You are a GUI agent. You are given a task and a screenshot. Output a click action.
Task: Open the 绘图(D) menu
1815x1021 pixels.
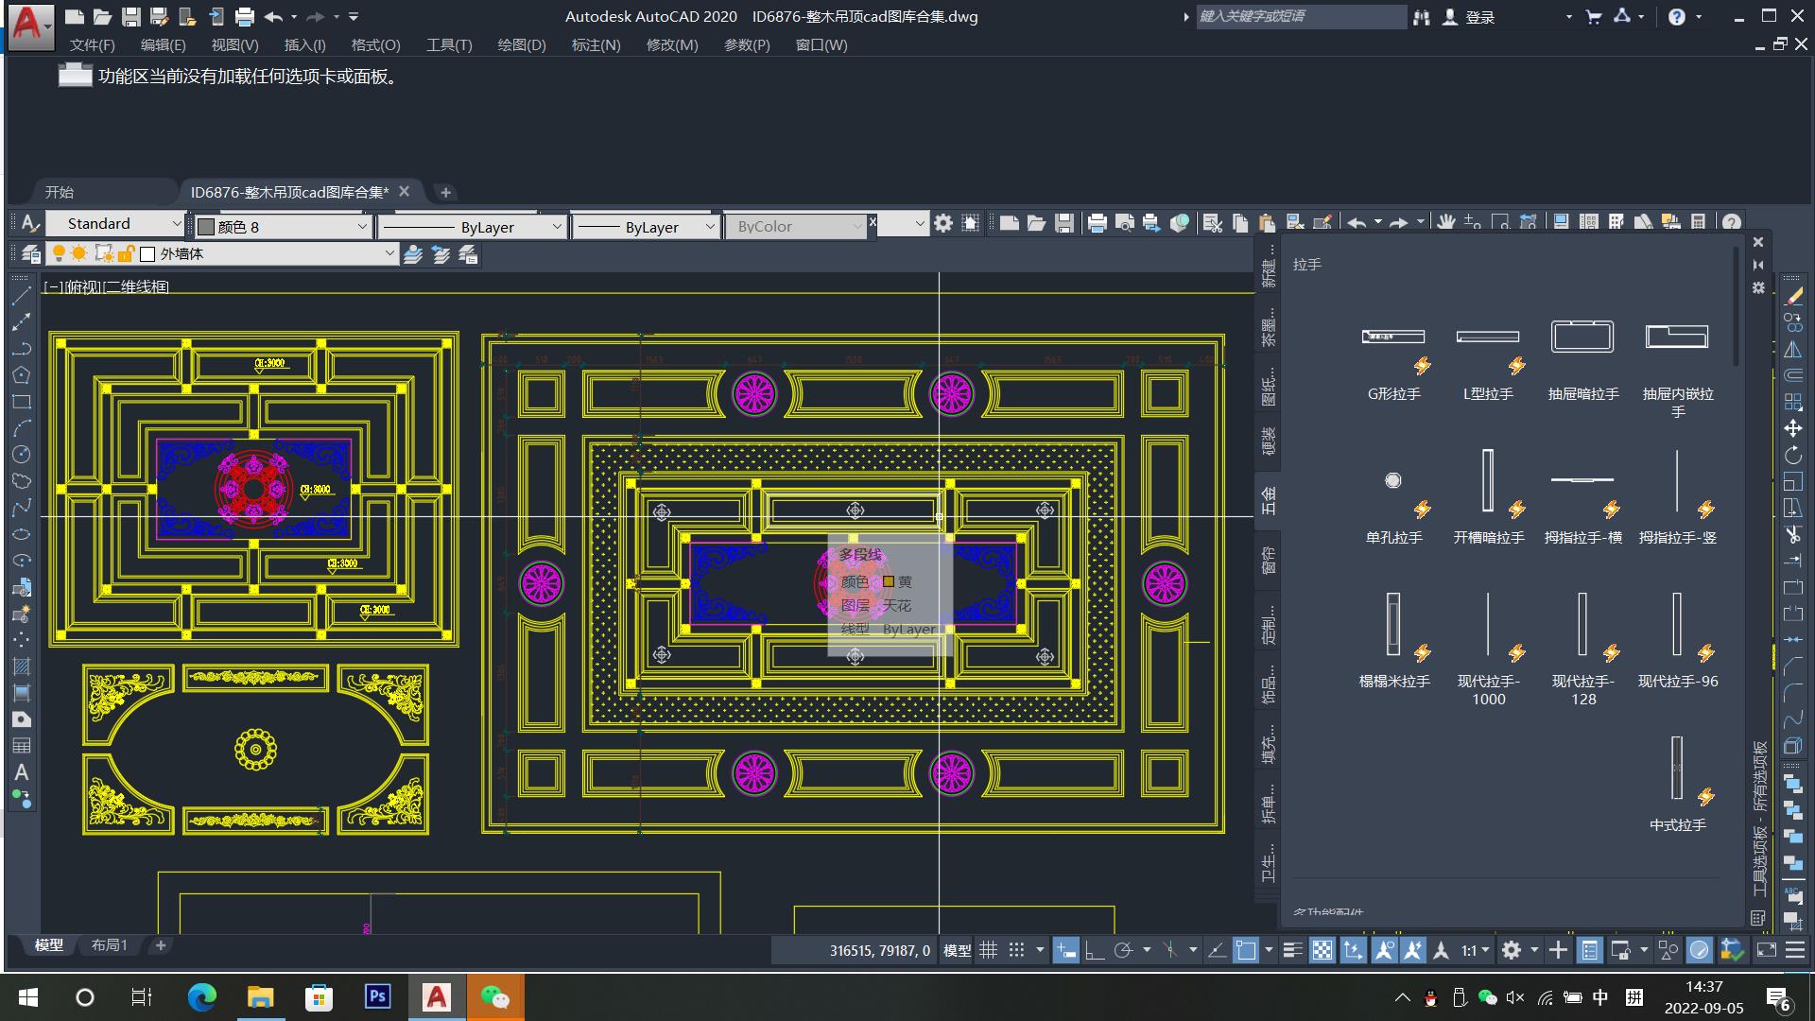(x=522, y=44)
